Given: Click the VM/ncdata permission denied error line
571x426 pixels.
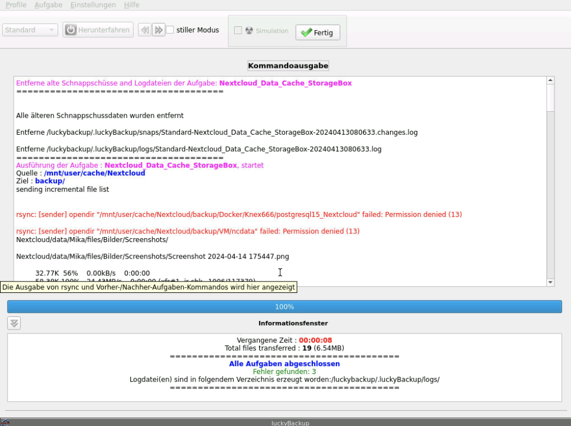Looking at the screenshot, I should [x=187, y=231].
